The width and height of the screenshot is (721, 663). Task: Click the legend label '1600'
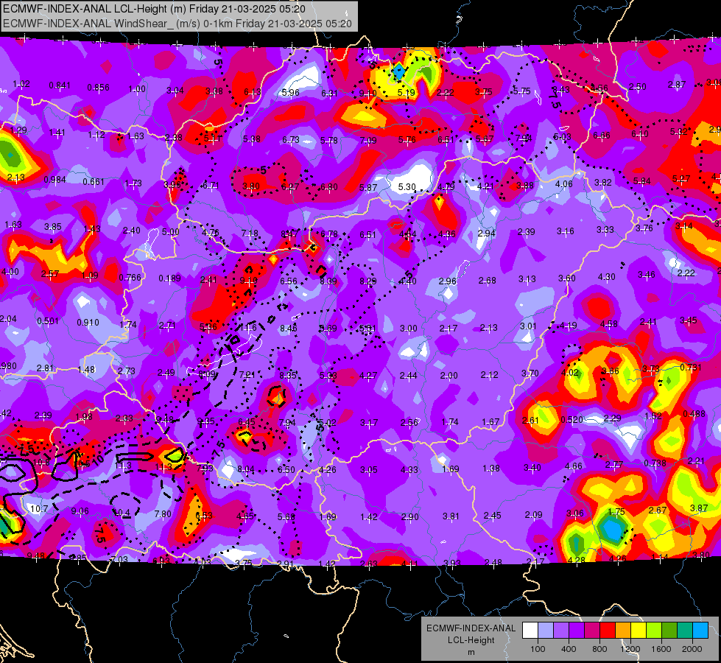pyautogui.click(x=661, y=649)
